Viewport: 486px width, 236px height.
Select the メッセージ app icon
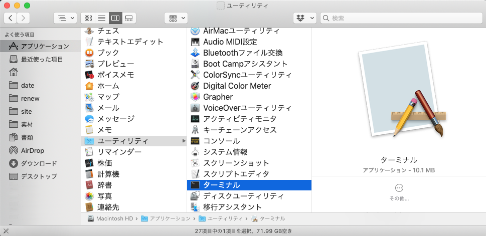[89, 119]
